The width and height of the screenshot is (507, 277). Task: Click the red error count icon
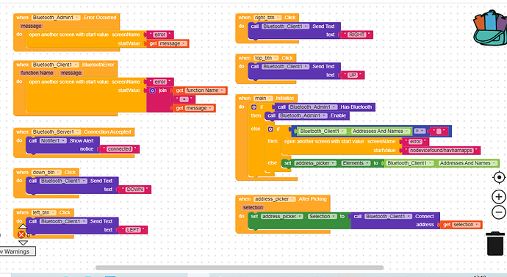(x=21, y=234)
